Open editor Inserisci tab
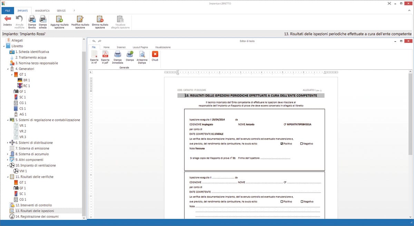 tap(121, 47)
